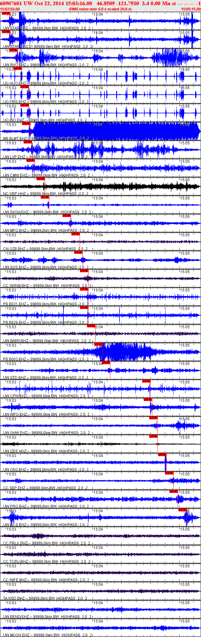201x637 pixels.
Task: Click the 15:04 tick label on the CC PRLK trace
Action: pos(98,529)
